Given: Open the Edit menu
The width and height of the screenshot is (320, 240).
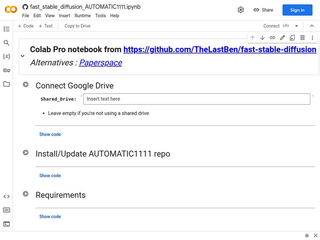Looking at the screenshot, I should [37, 16].
